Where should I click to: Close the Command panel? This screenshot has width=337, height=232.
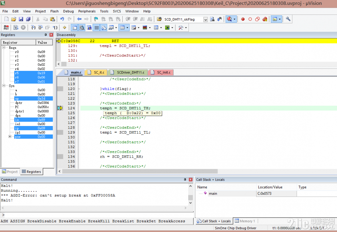coord(190,179)
